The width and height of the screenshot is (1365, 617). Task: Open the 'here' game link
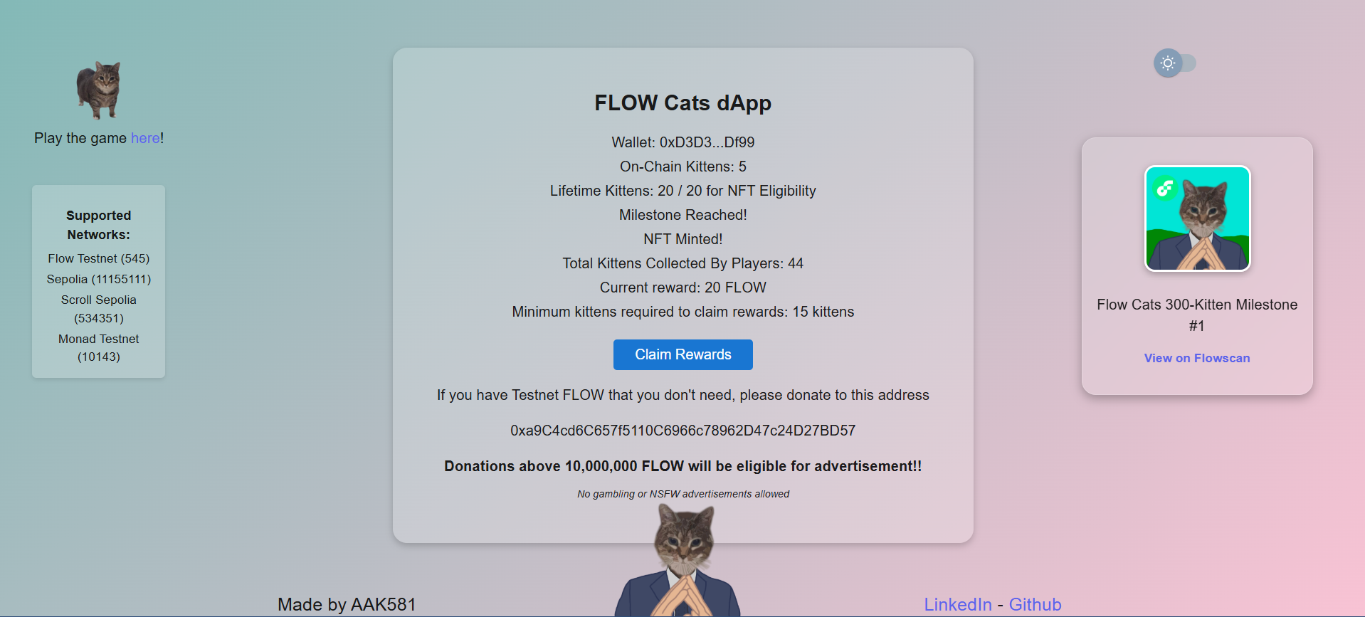(x=145, y=138)
